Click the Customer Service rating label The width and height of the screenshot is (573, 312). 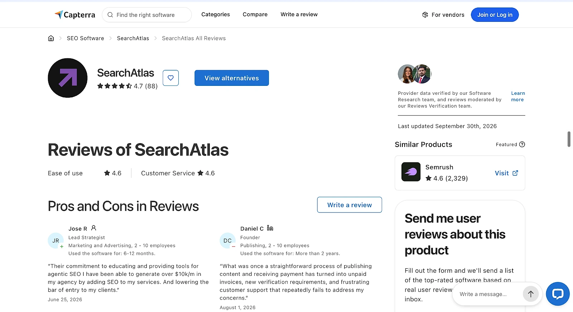pyautogui.click(x=168, y=173)
